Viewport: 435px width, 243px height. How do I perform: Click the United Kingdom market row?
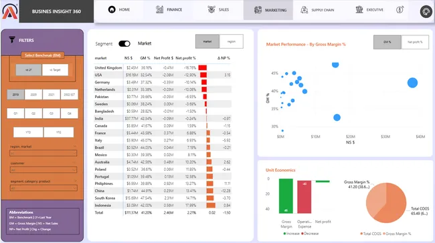click(x=163, y=67)
